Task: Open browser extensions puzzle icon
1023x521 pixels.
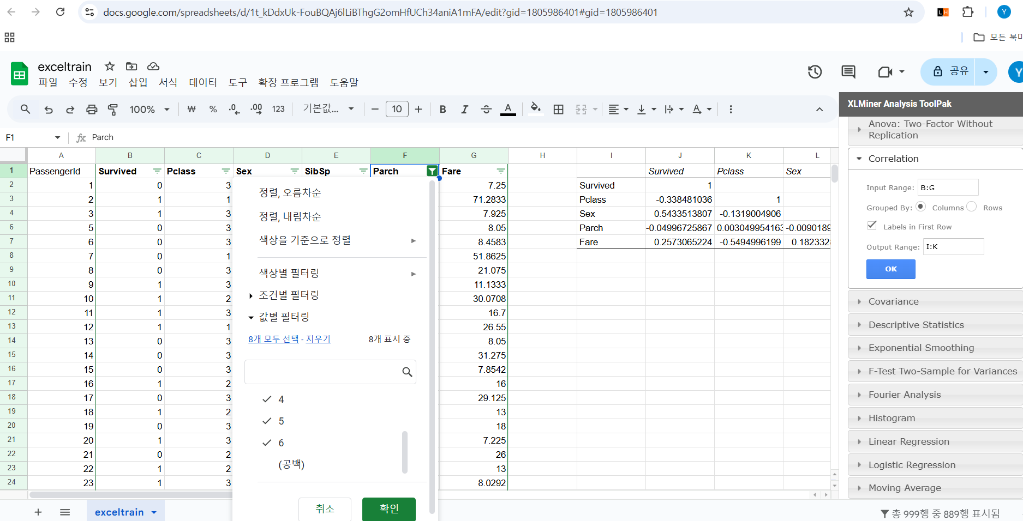Action: point(968,12)
